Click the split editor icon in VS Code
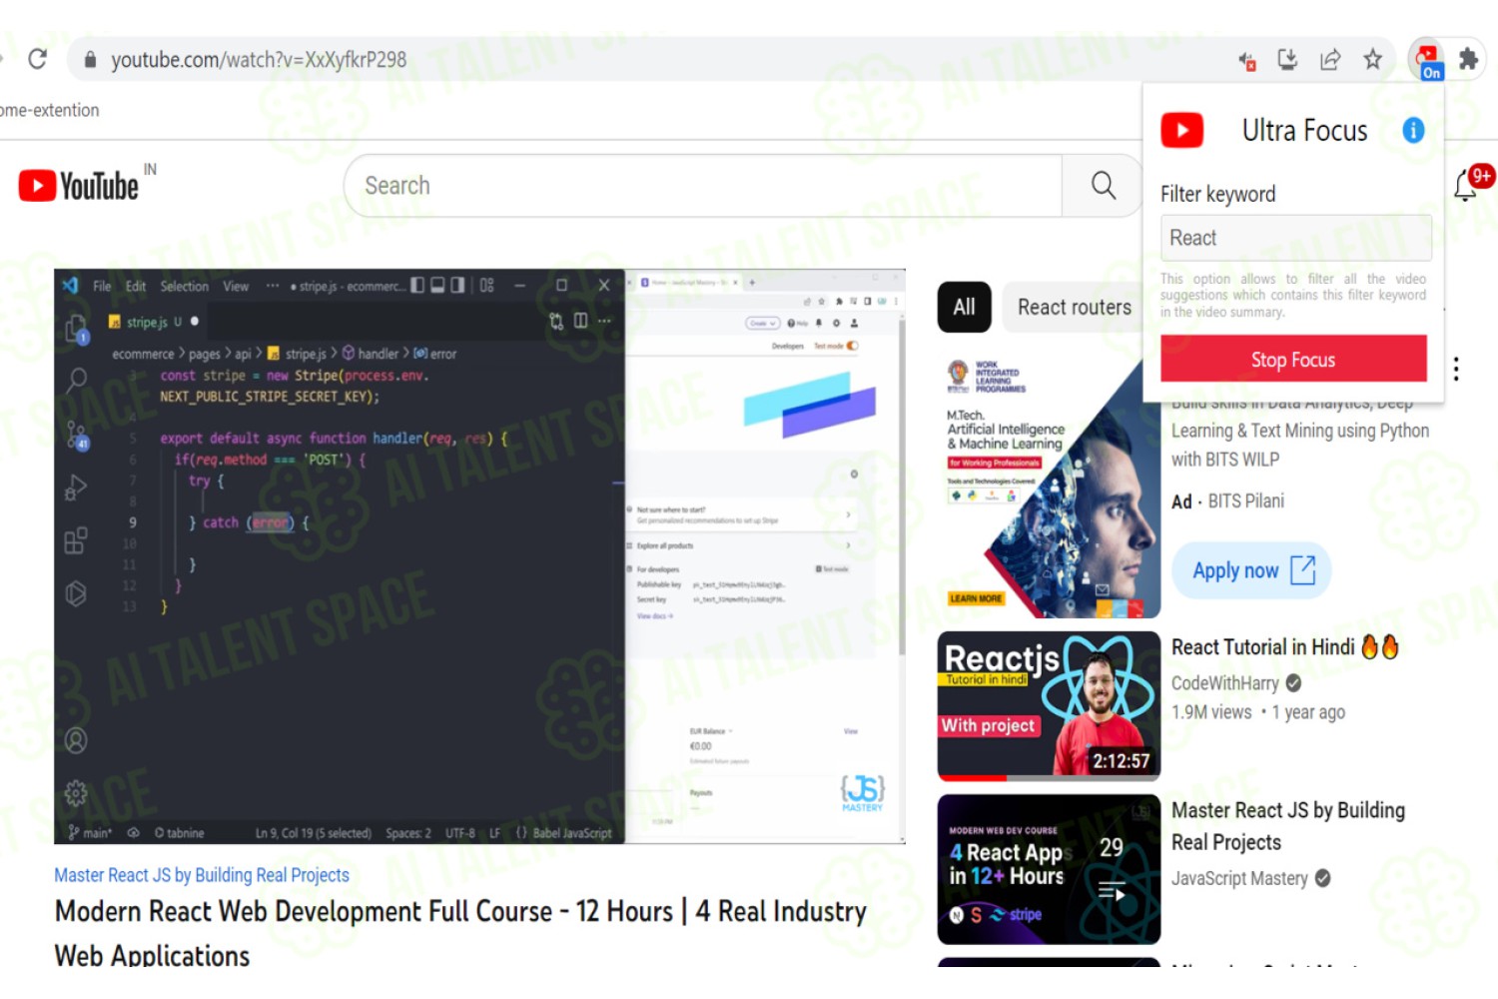 coord(580,321)
